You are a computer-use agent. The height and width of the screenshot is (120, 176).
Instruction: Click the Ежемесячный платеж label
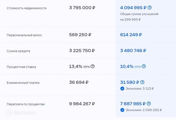(x=23, y=83)
